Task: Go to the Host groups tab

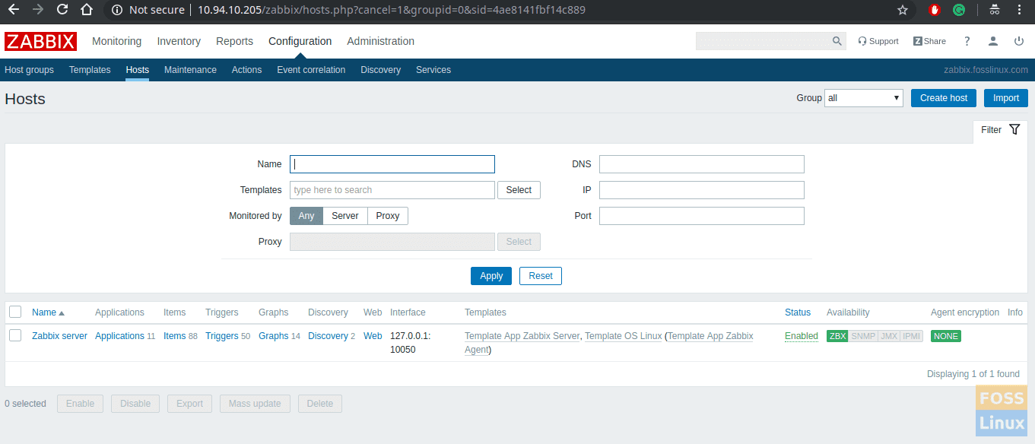Action: [x=29, y=70]
